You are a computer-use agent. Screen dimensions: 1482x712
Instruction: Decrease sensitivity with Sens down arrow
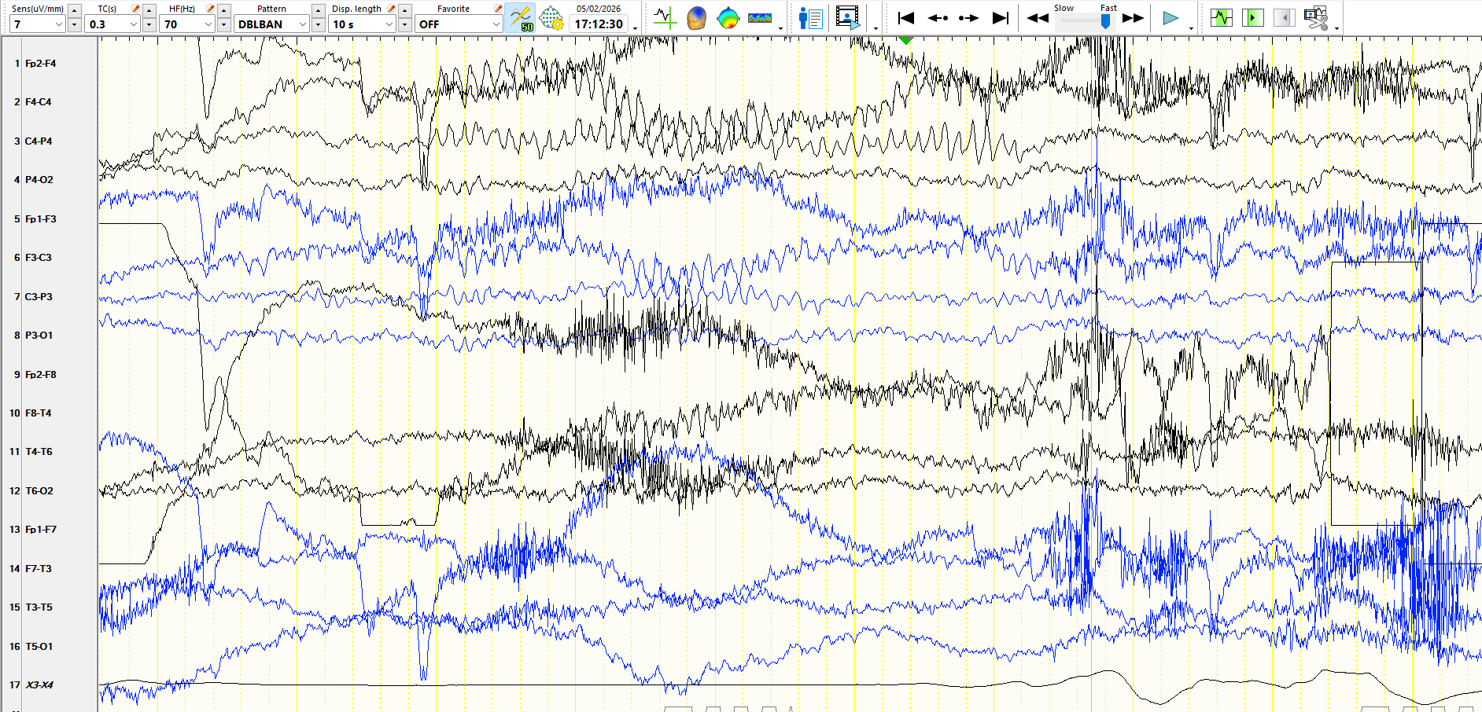click(x=75, y=24)
